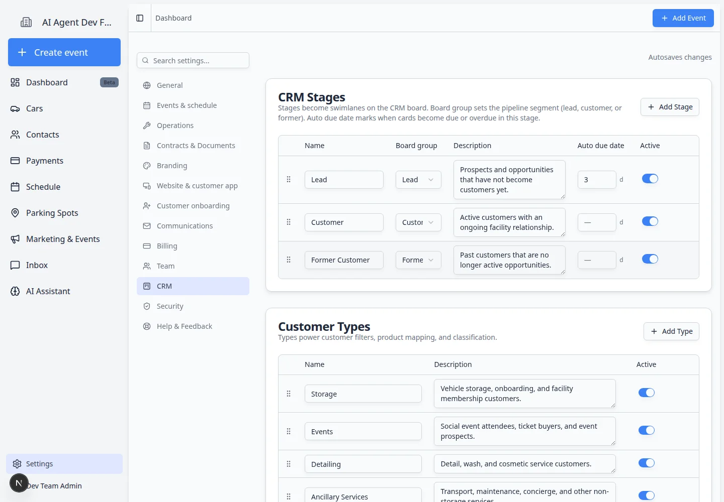
Task: Click the Storage type name field
Action: (363, 394)
